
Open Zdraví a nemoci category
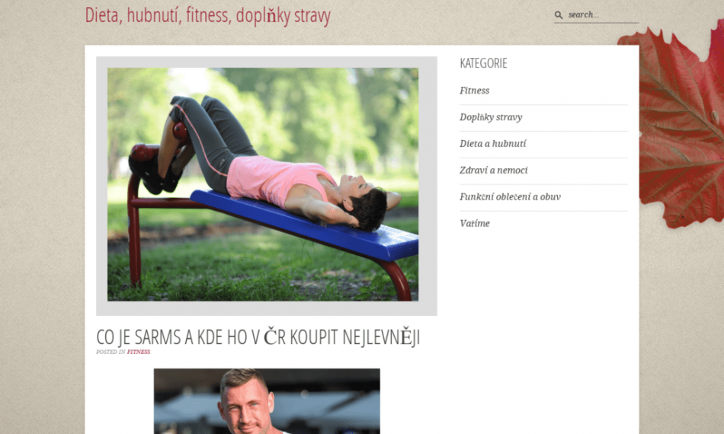click(x=493, y=171)
